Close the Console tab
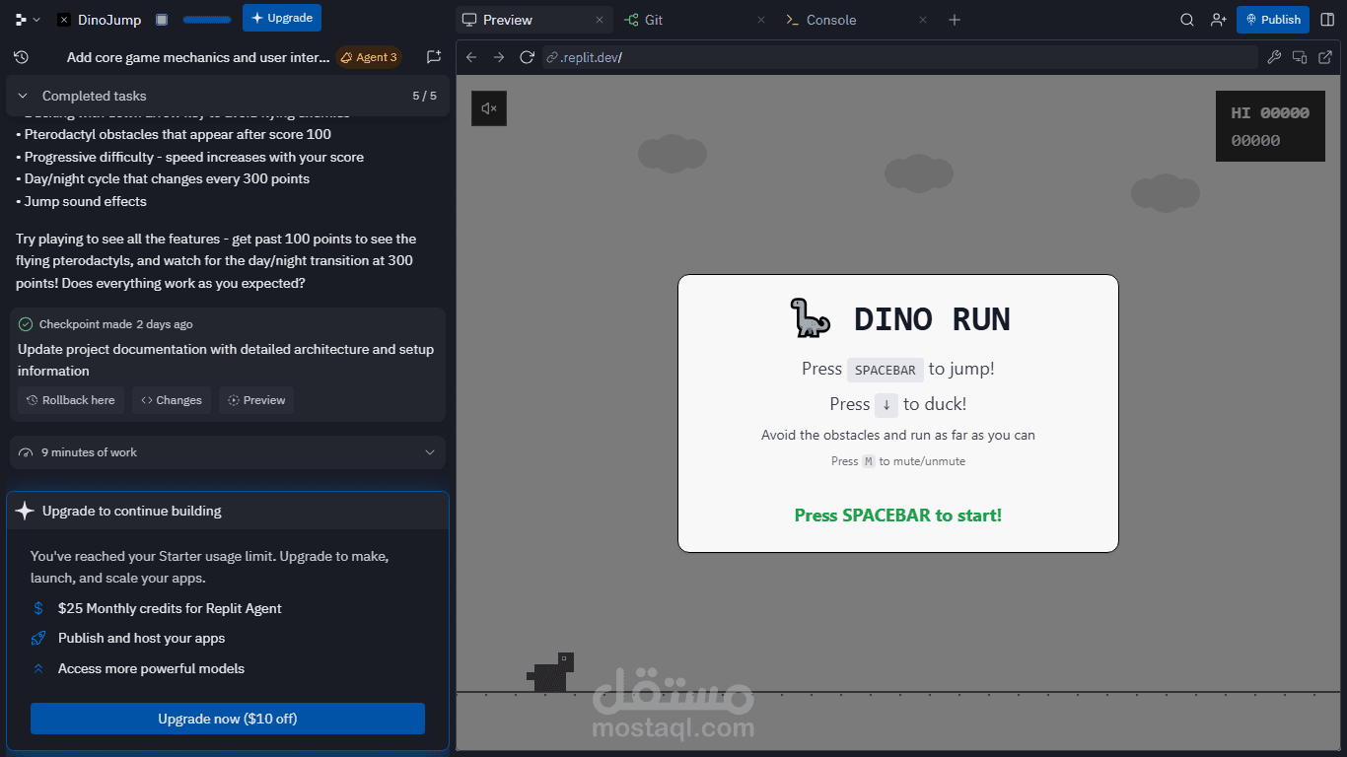Screen dimensions: 1347x757 (923, 20)
